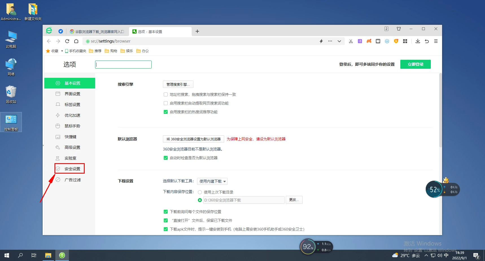Expand the favorites dropdown arrow
The height and width of the screenshot is (261, 485).
coord(62,51)
